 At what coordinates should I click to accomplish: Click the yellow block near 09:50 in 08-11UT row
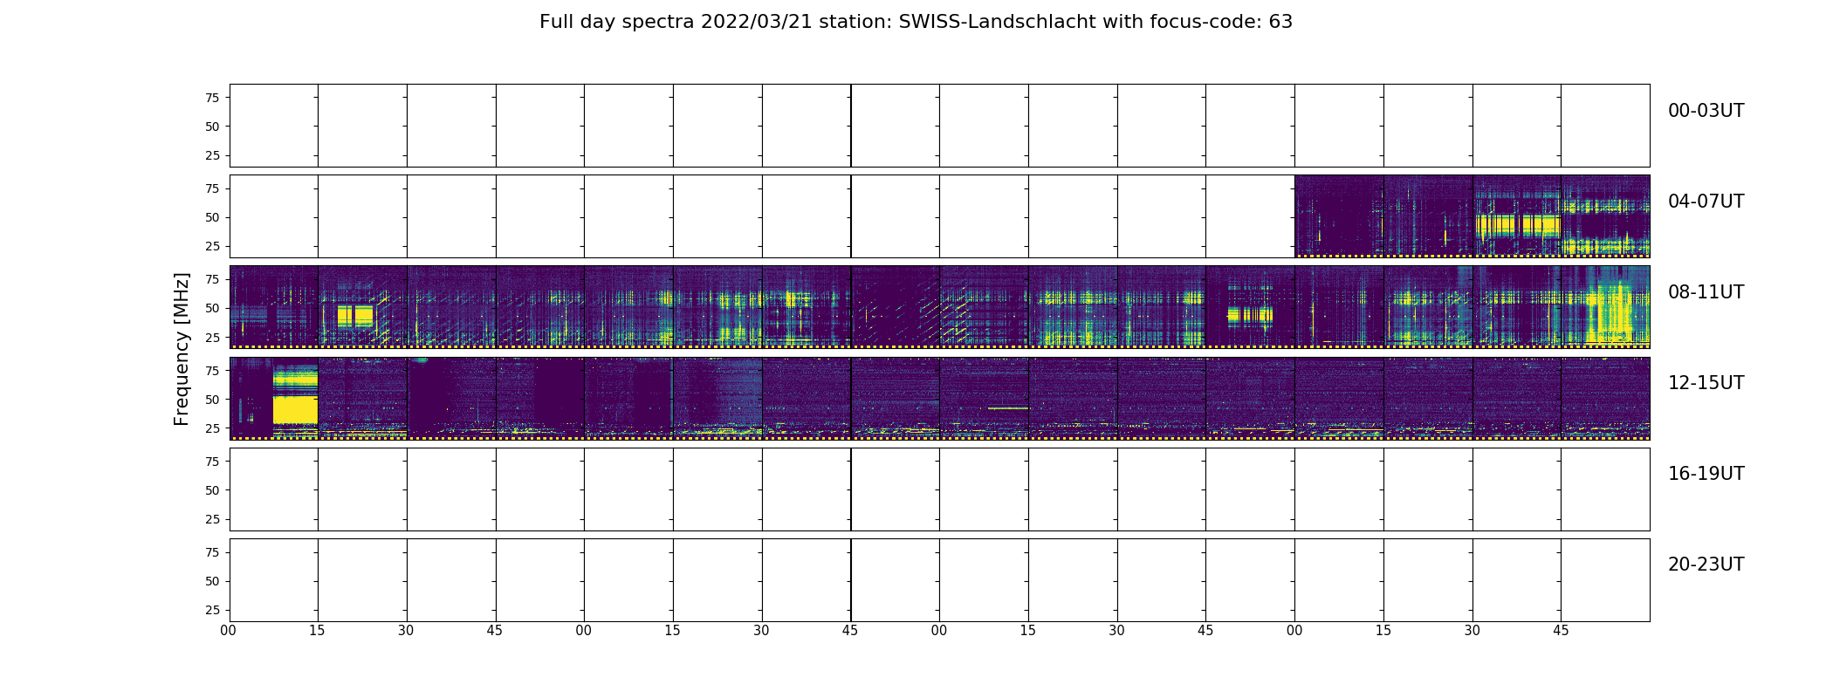[x=1250, y=315]
